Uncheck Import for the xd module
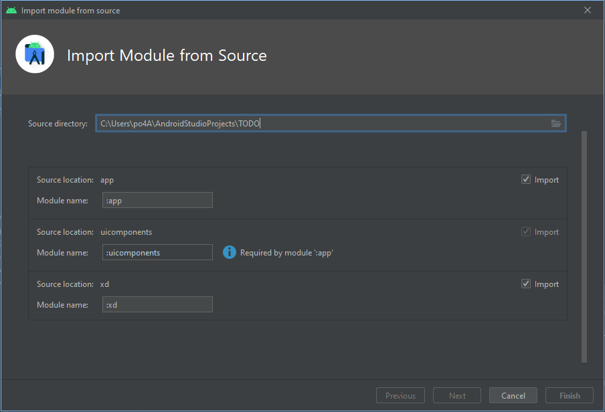605x412 pixels. coord(526,284)
